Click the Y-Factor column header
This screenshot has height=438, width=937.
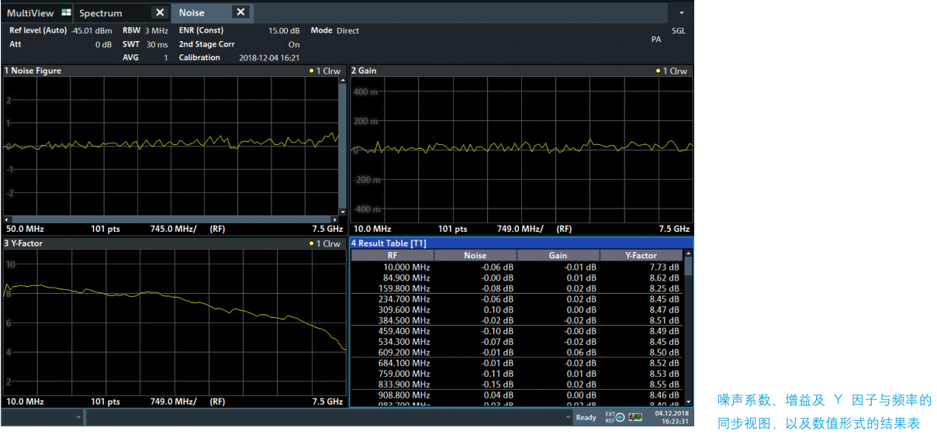point(641,255)
